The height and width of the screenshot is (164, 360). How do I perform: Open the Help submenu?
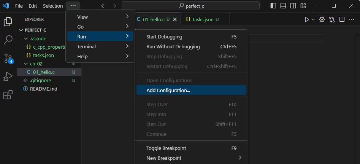[x=100, y=56]
